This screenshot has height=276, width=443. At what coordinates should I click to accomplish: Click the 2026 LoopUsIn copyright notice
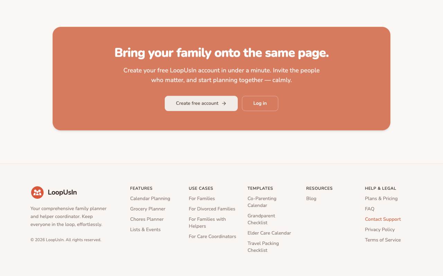pos(66,240)
